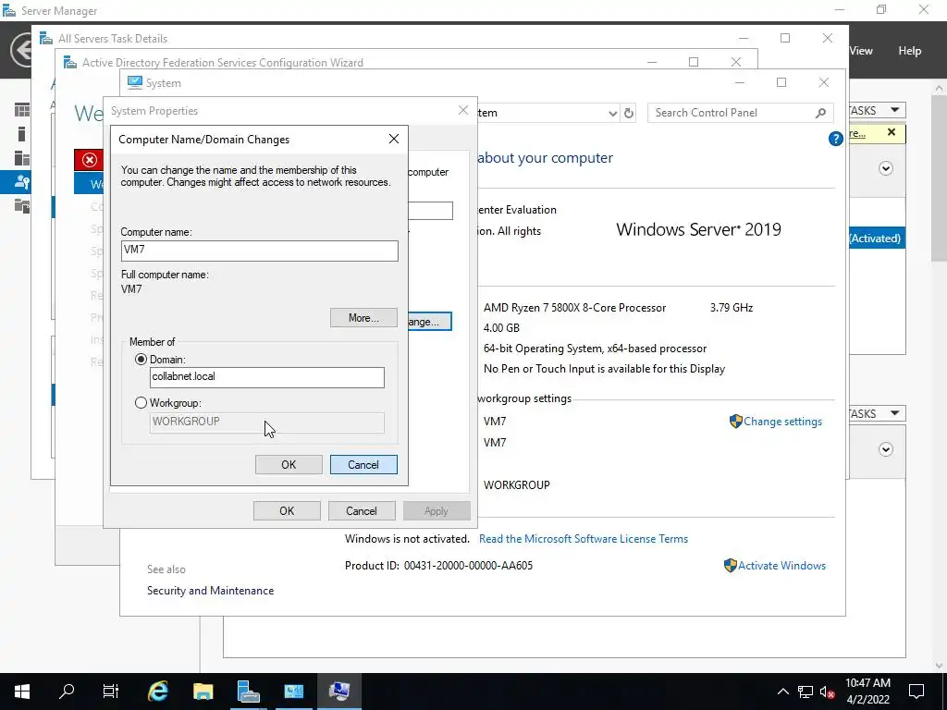Click the Domain field containing collabnet.local
The width and height of the screenshot is (947, 710).
click(x=266, y=377)
